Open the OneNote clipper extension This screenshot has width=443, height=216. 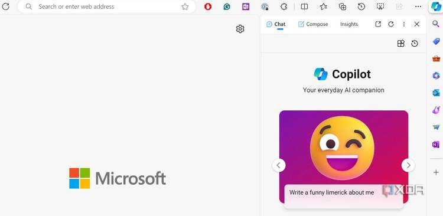pos(246,6)
